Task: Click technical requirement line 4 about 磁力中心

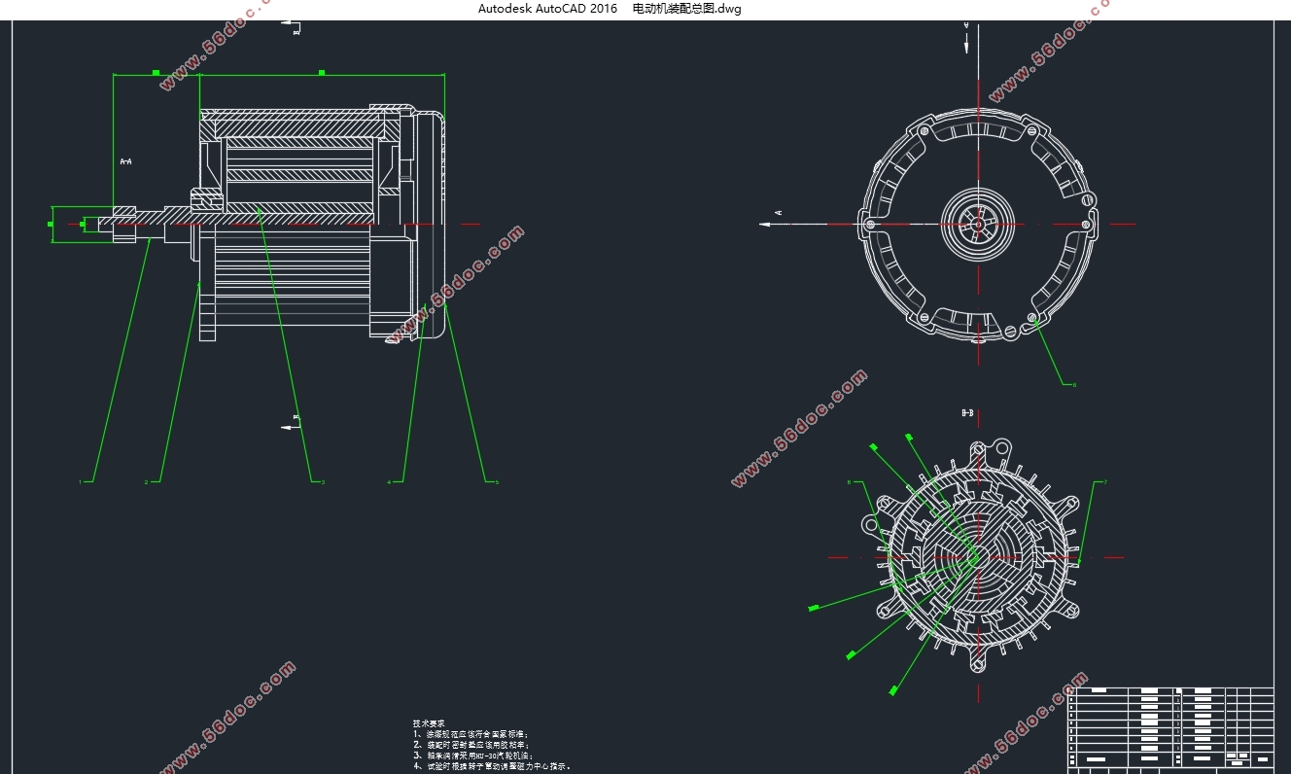Action: [x=492, y=766]
